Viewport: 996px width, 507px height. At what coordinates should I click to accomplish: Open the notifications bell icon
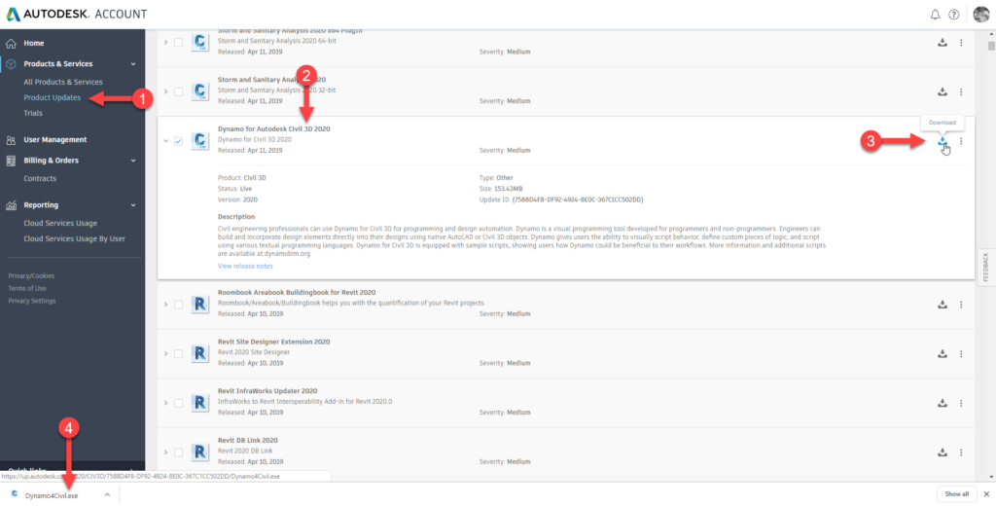coord(935,14)
